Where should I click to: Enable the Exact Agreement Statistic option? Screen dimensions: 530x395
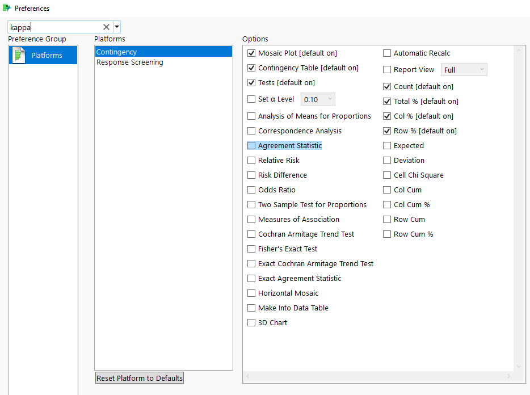click(251, 279)
